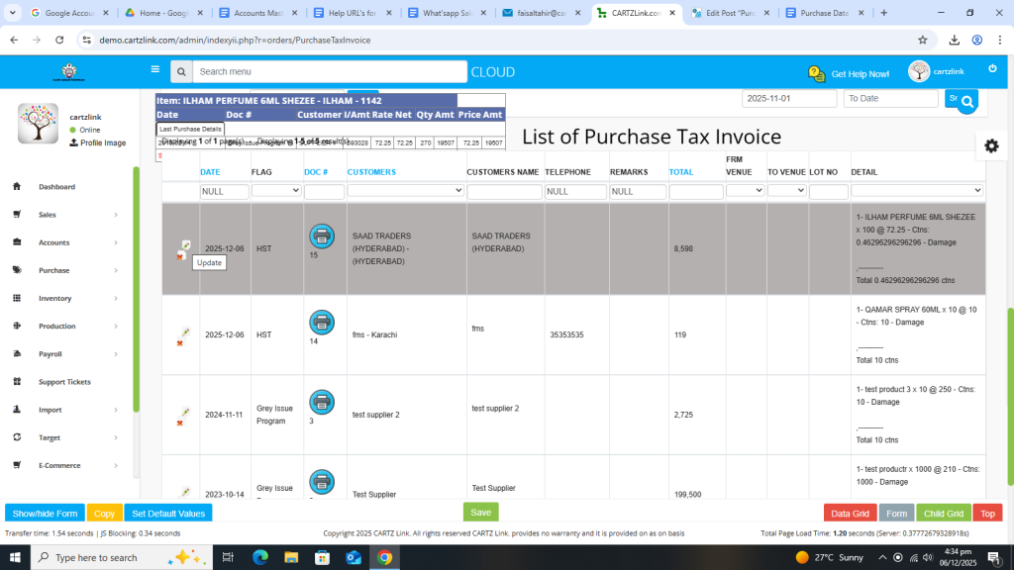
Task: Click the To Date input field
Action: tap(890, 99)
